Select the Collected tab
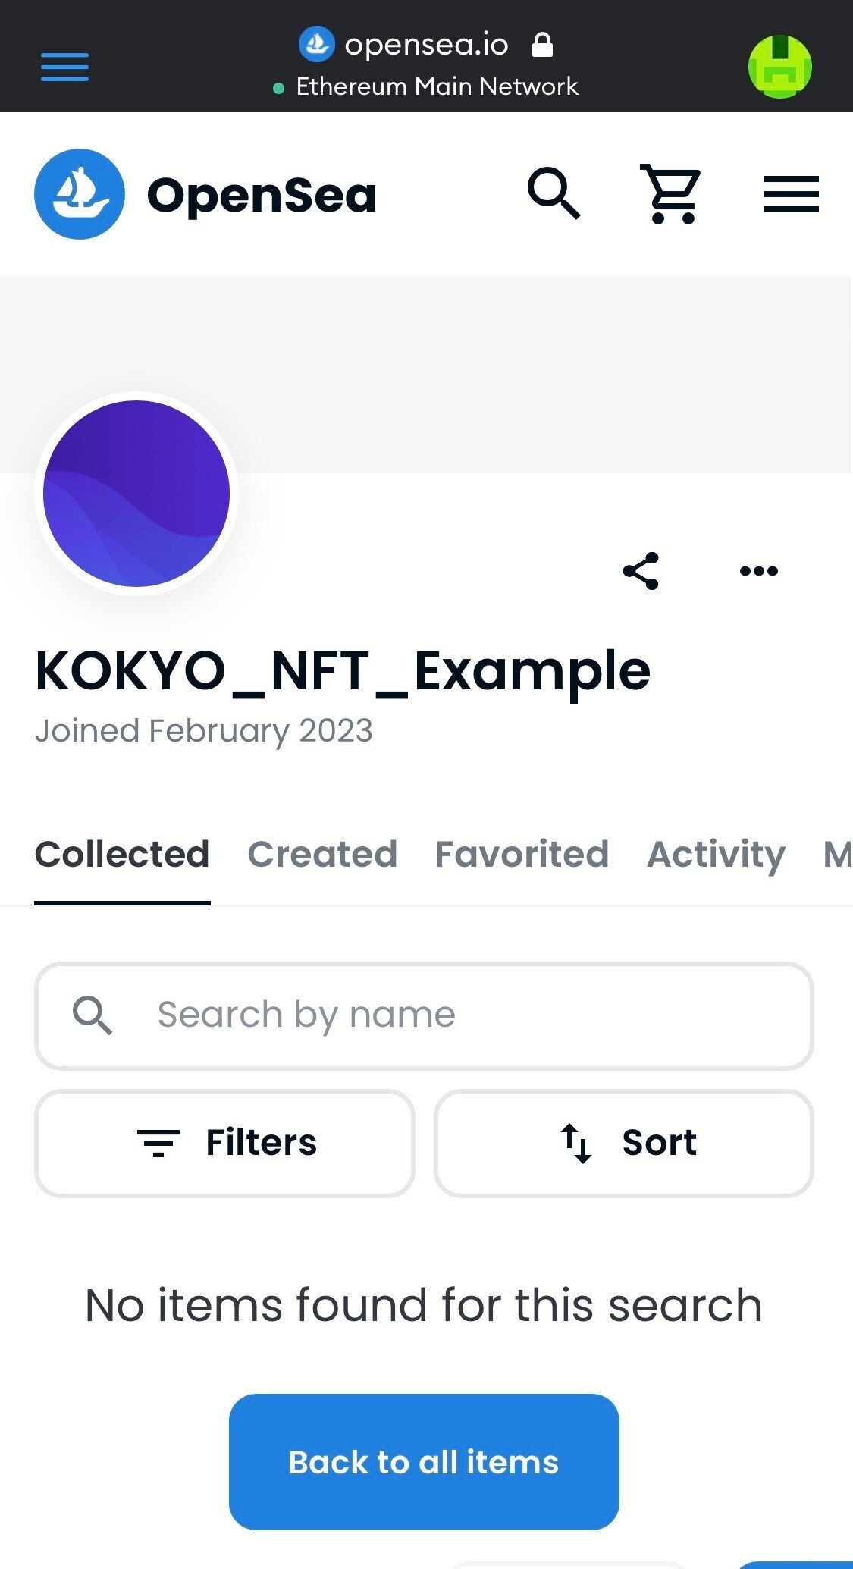The height and width of the screenshot is (1569, 853). (x=122, y=855)
